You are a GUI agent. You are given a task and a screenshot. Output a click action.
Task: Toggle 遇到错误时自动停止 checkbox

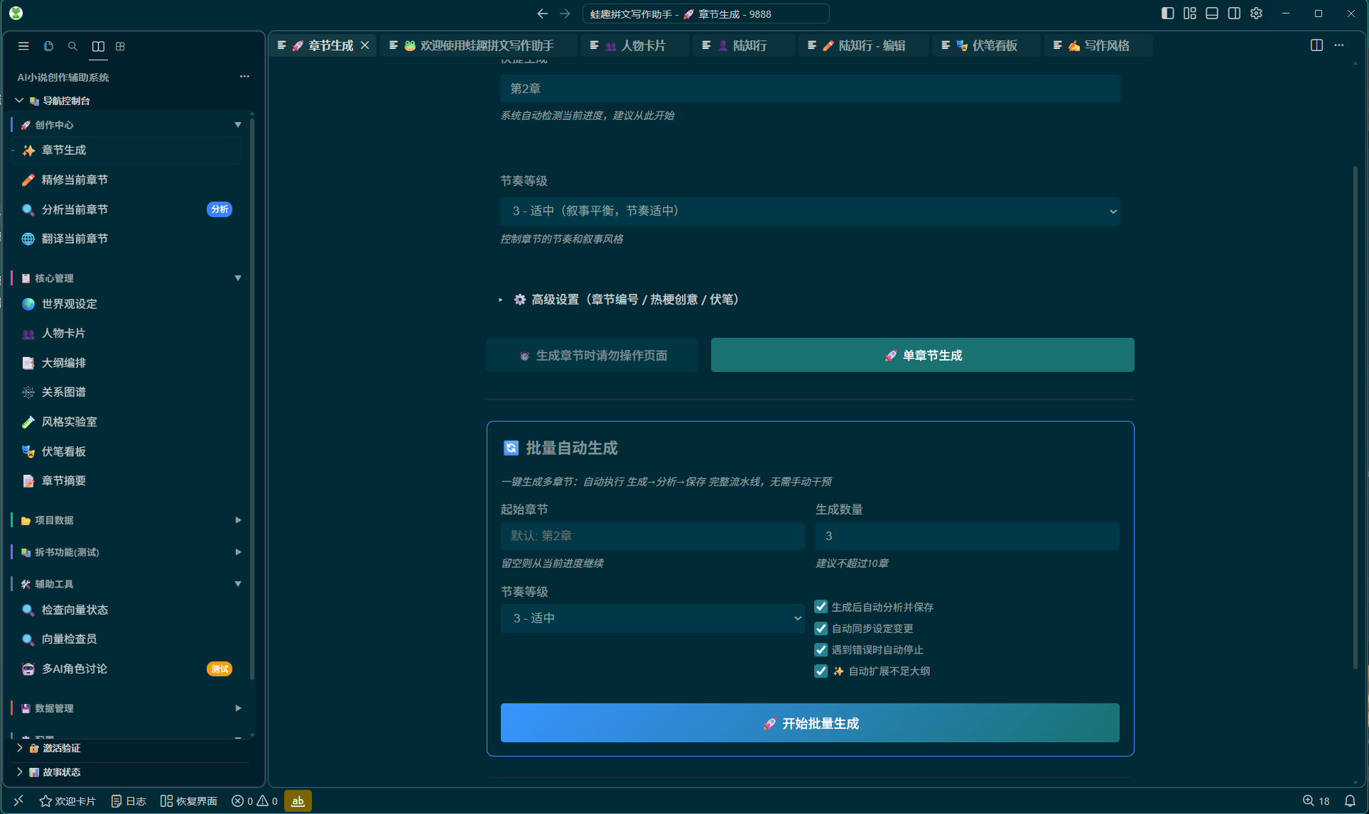(x=821, y=649)
